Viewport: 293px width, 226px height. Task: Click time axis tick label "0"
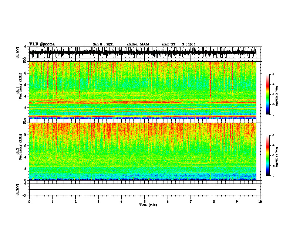tap(29, 202)
